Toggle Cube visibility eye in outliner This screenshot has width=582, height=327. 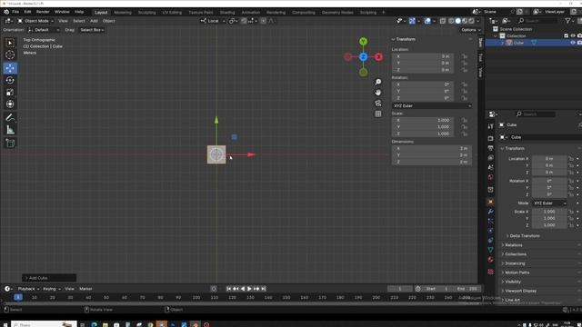[573, 43]
